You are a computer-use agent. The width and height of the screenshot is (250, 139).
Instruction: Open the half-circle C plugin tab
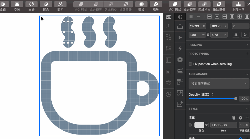click(x=180, y=17)
